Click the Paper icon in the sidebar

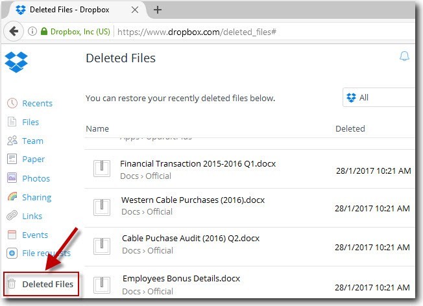(12, 159)
